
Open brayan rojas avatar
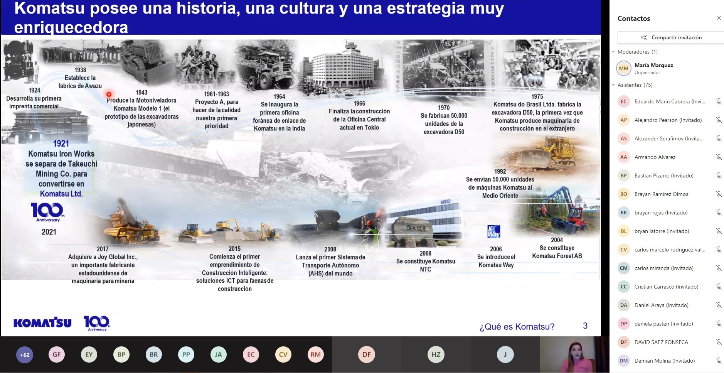point(624,213)
